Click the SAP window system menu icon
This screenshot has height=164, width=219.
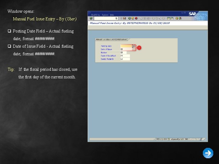(x=90, y=12)
